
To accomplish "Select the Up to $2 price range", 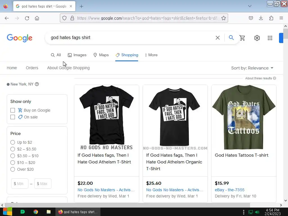I will (x=13, y=142).
